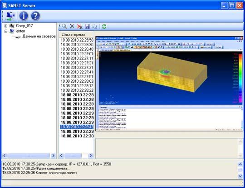The height and width of the screenshot is (188, 245).
Task: Select the highlighted entry 18.08.2010 22:29:43
Action: click(x=77, y=127)
